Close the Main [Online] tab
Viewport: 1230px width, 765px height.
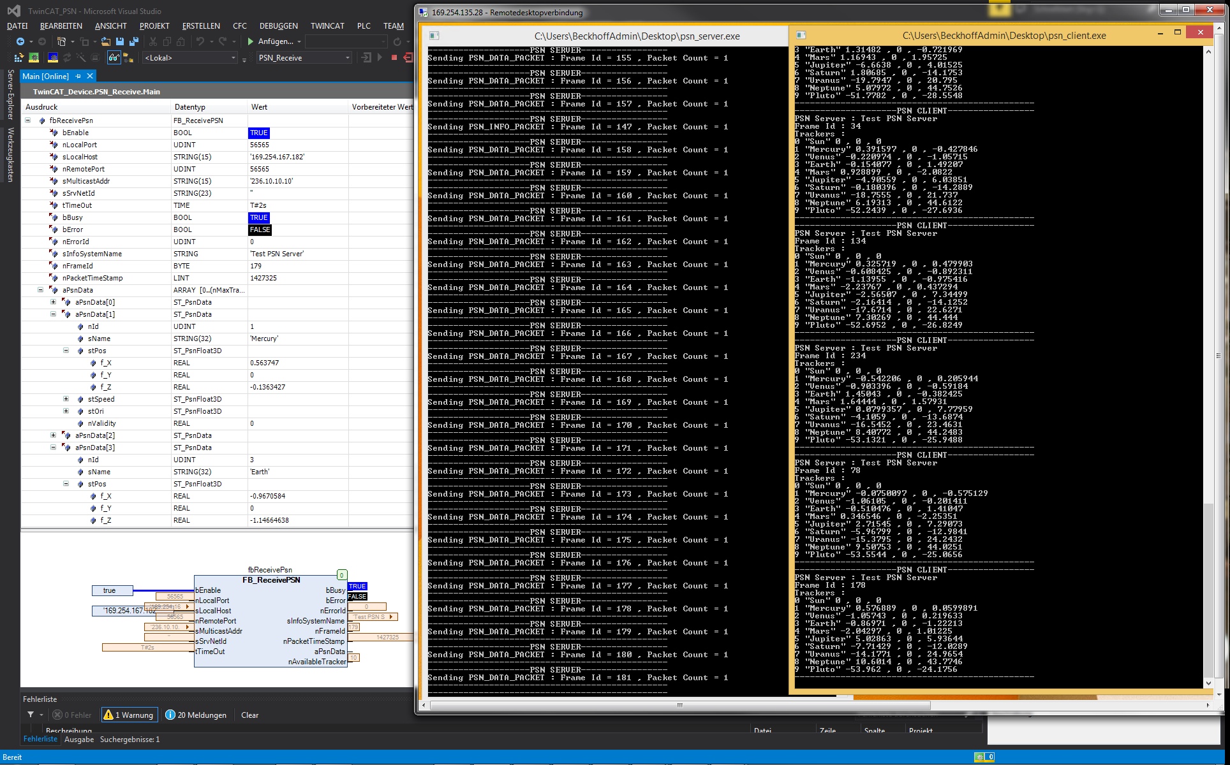click(x=90, y=76)
